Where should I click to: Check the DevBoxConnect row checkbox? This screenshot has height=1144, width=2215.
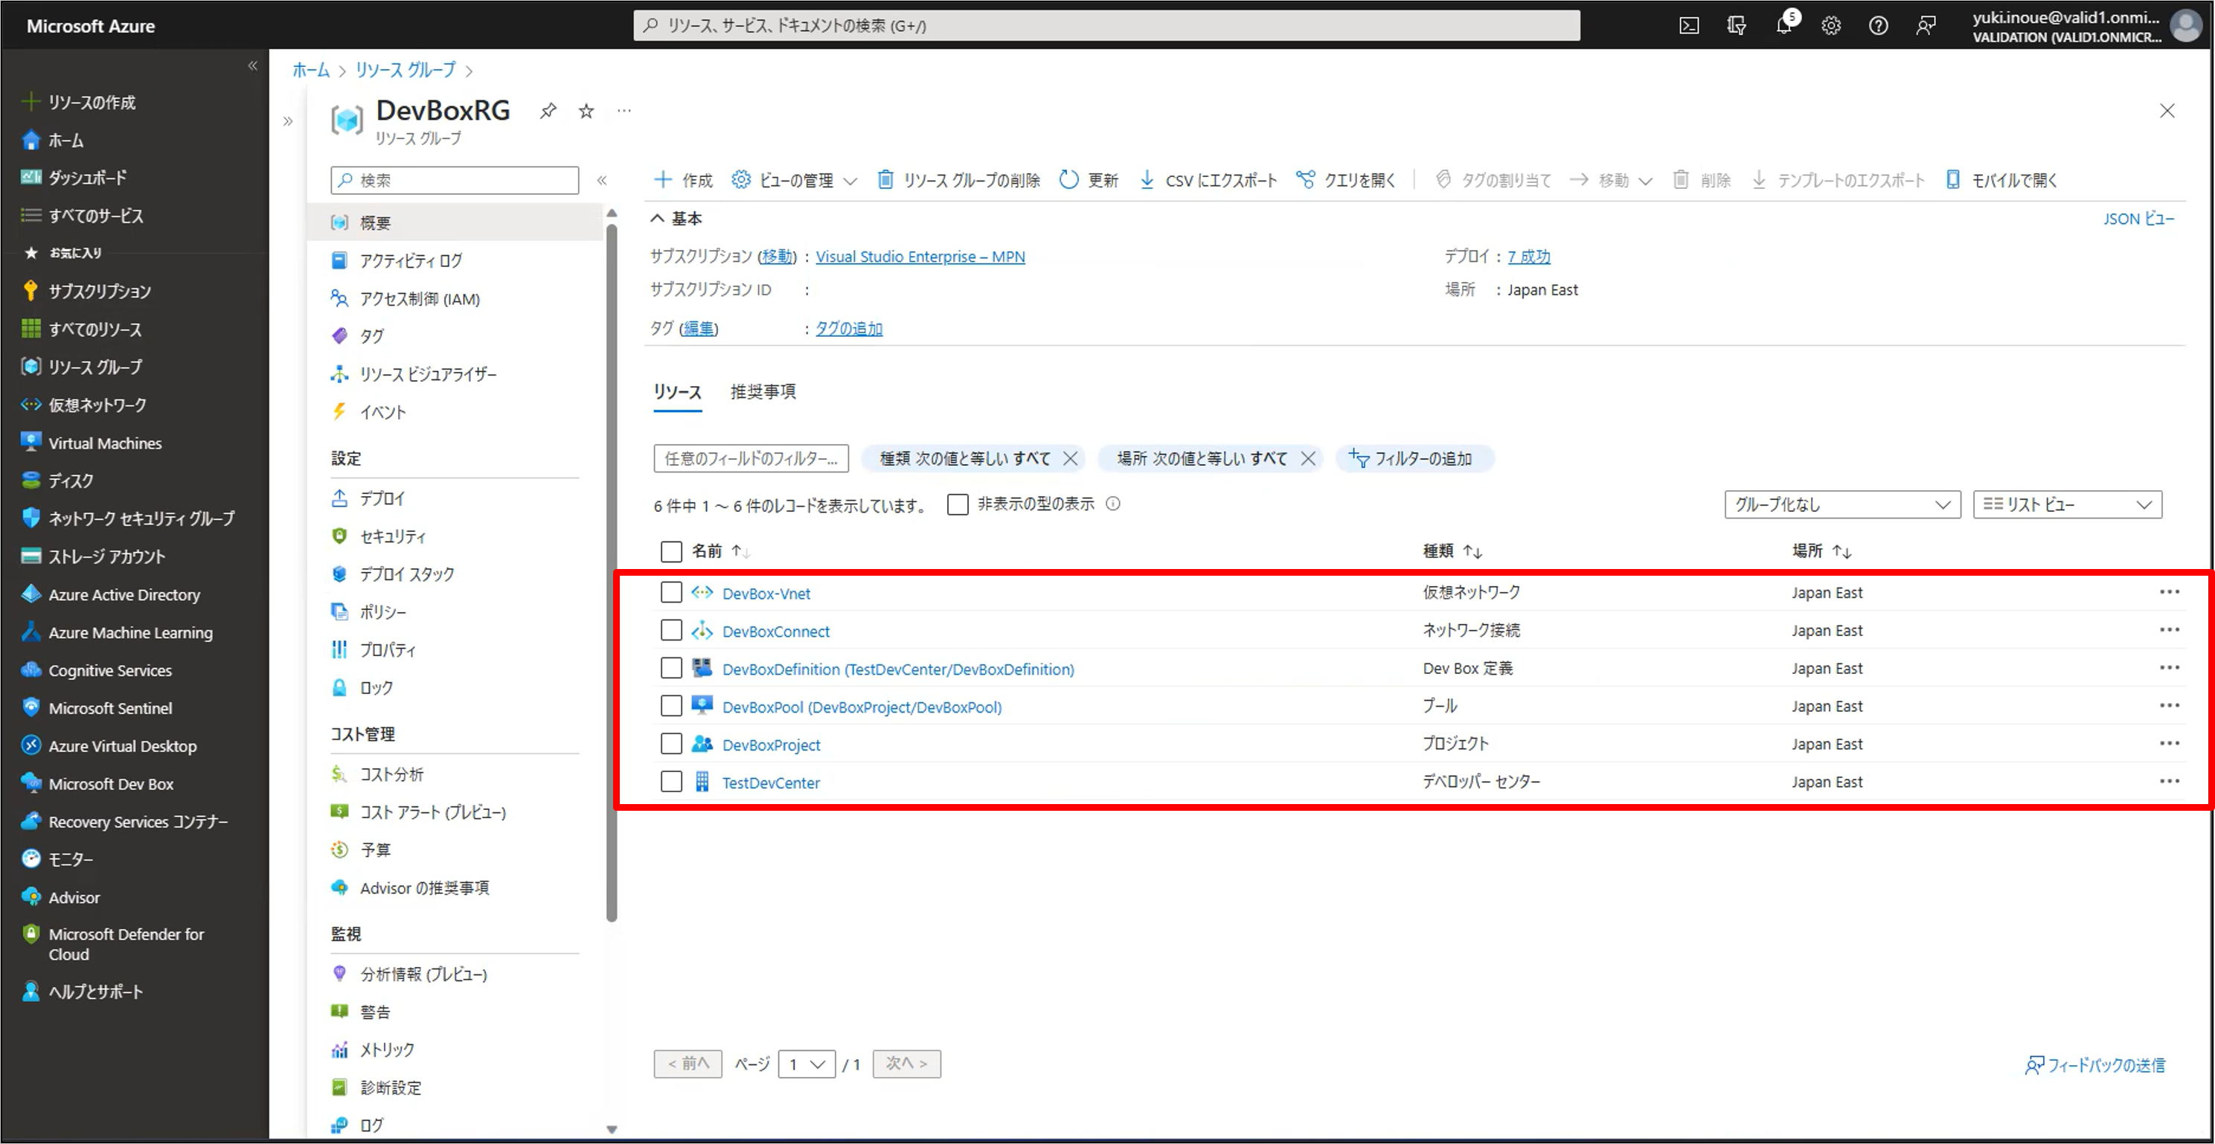point(672,630)
